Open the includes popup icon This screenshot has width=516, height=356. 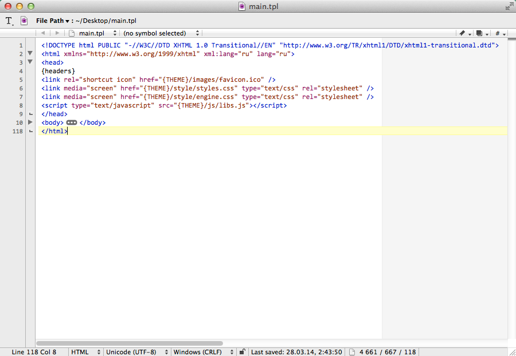tap(482, 33)
